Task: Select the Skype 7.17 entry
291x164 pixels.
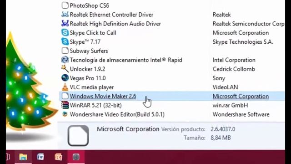Action: (x=85, y=42)
